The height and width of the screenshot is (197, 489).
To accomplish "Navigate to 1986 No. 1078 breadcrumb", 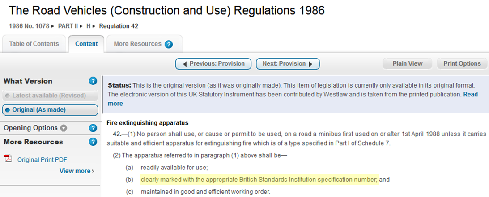I will pyautogui.click(x=29, y=26).
